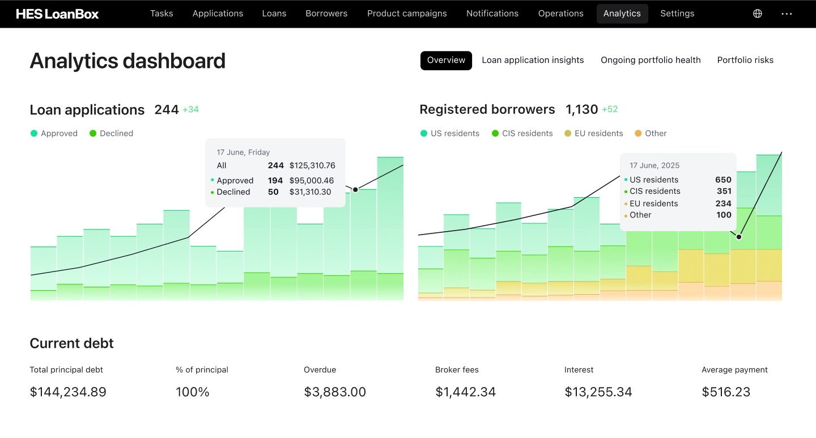Open the three-dot more options menu
Viewport: 816px width, 438px height.
point(787,14)
